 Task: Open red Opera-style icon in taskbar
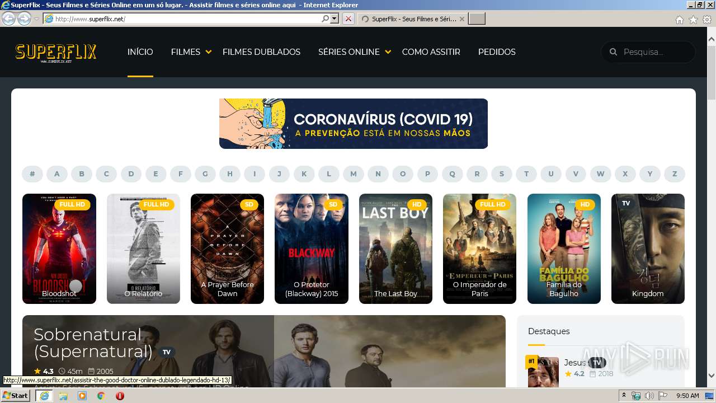point(120,396)
